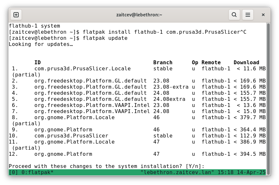Click the org.gnome.Platform 47 row
The width and height of the screenshot is (279, 185).
pyautogui.click(x=137, y=154)
